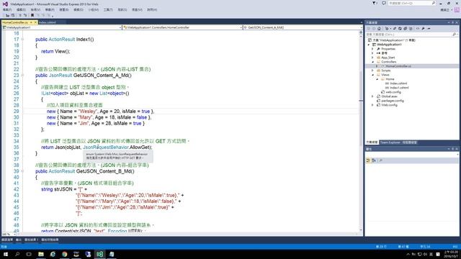Image resolution: width=461 pixels, height=259 pixels.
Task: Switch to the Team Explorer tab
Action: 390,142
